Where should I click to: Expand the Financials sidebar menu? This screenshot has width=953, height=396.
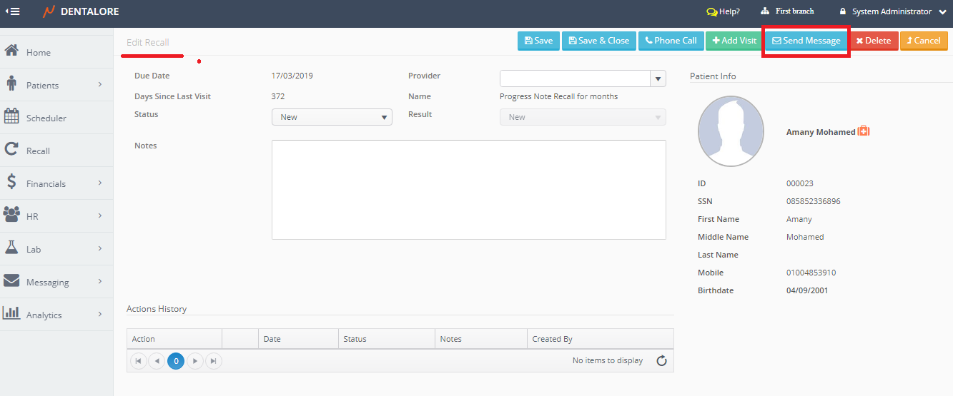tap(99, 183)
